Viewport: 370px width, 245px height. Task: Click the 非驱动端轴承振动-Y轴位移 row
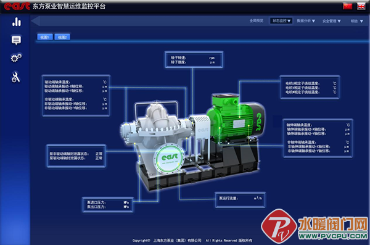[x=76, y=108]
